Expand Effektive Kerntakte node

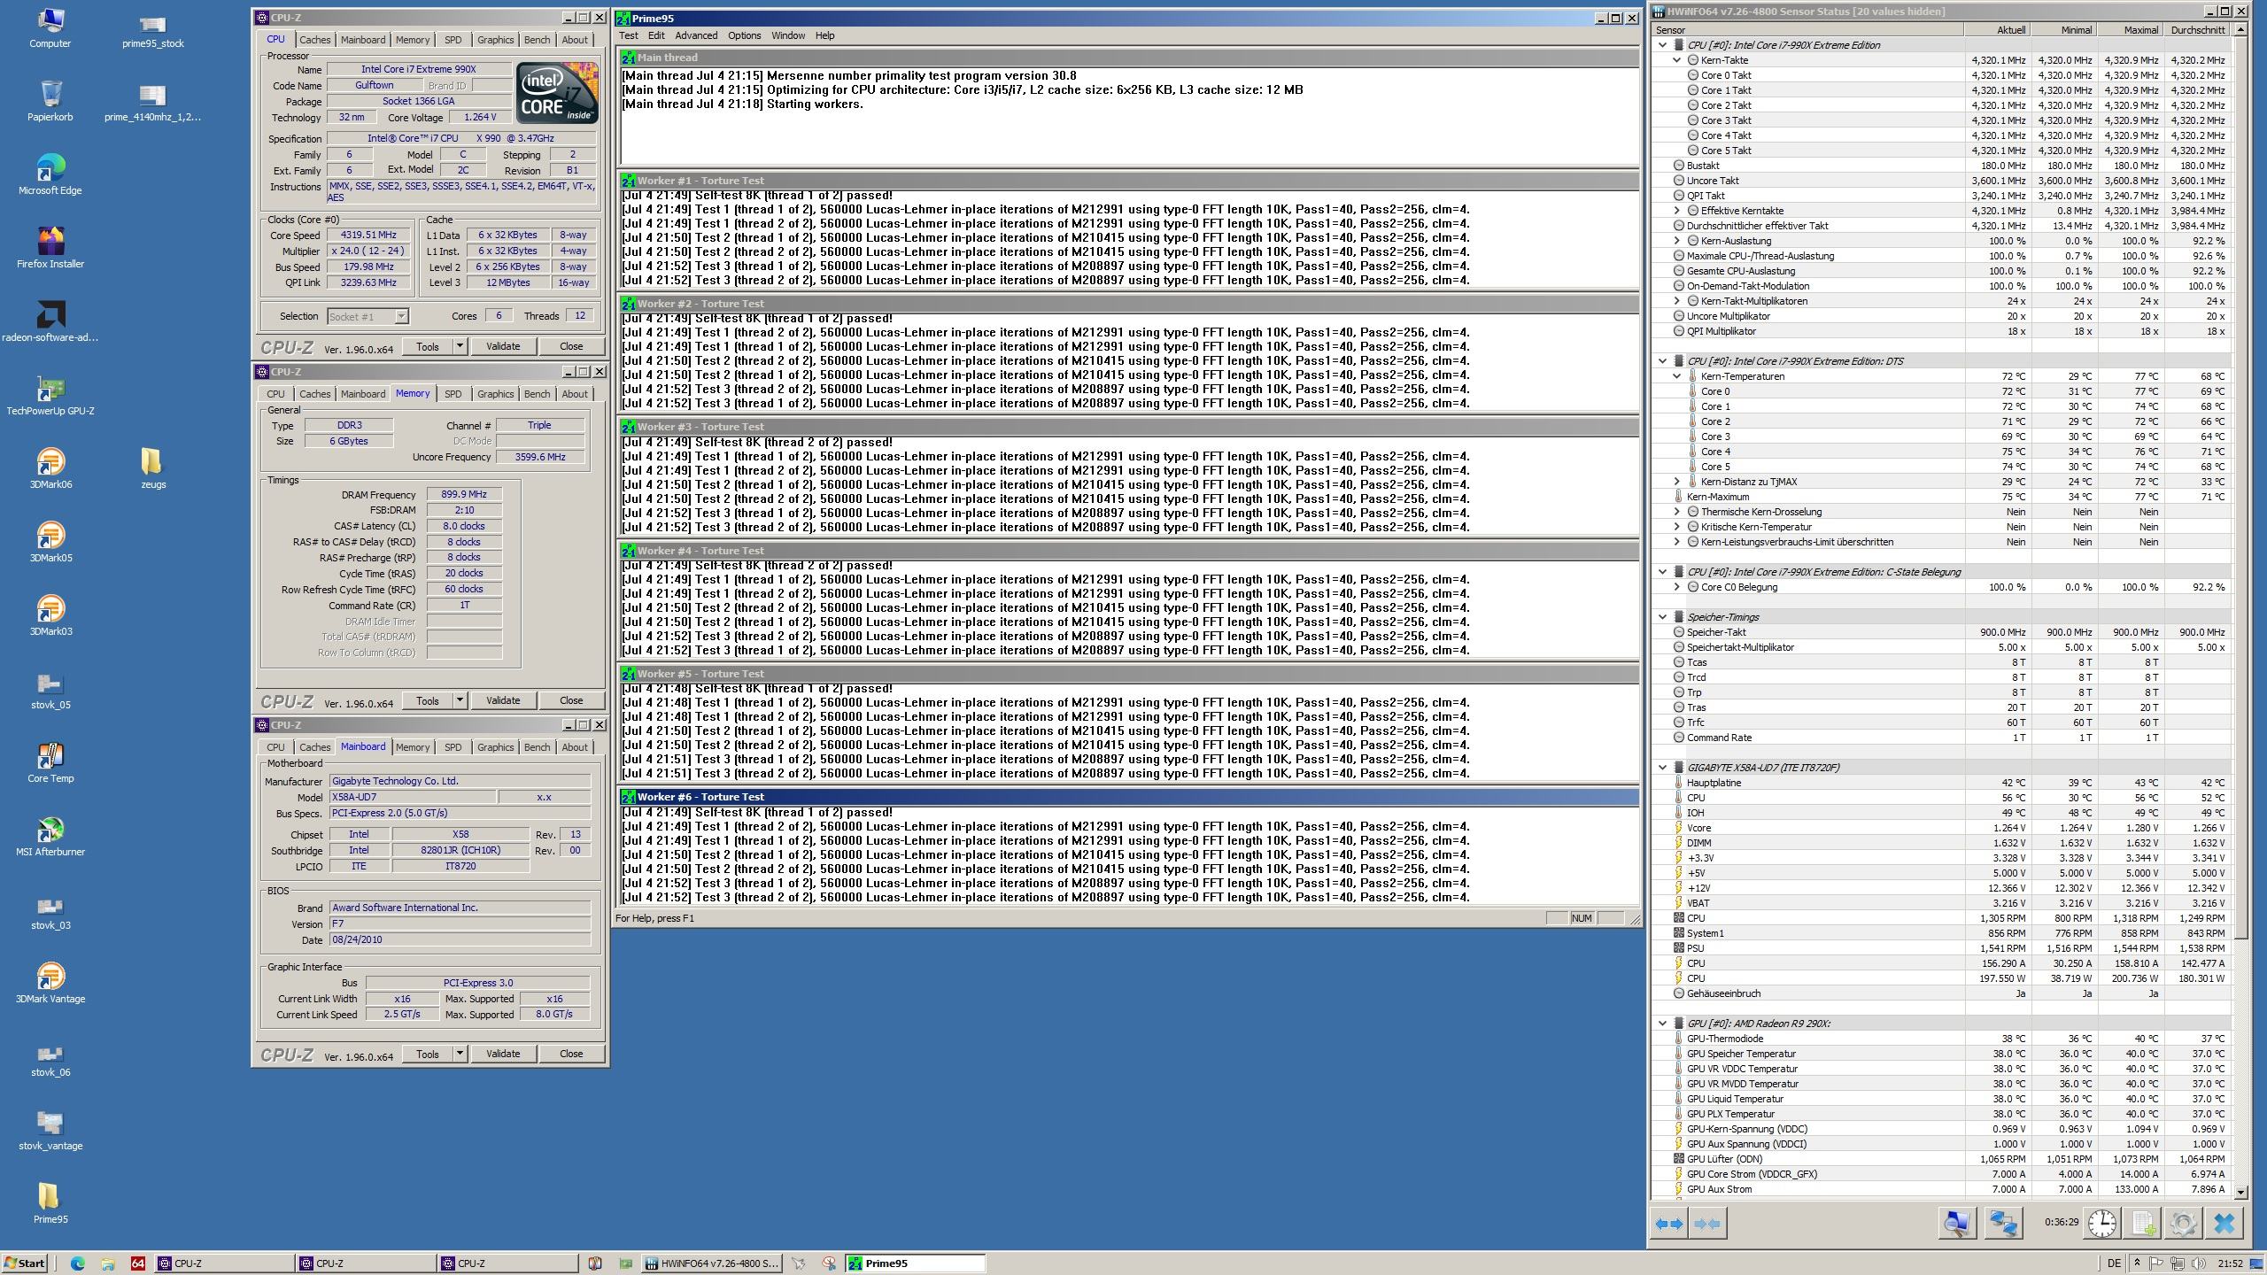[x=1676, y=211]
